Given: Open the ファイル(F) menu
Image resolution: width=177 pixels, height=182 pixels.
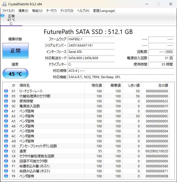Looking at the screenshot, I should click(x=8, y=11).
